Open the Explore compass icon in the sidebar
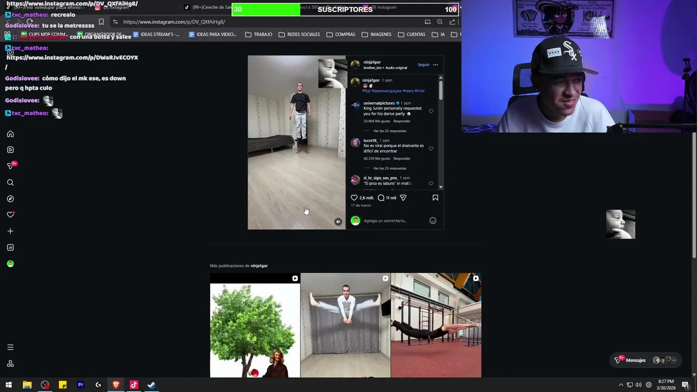This screenshot has height=392, width=697. tap(10, 199)
